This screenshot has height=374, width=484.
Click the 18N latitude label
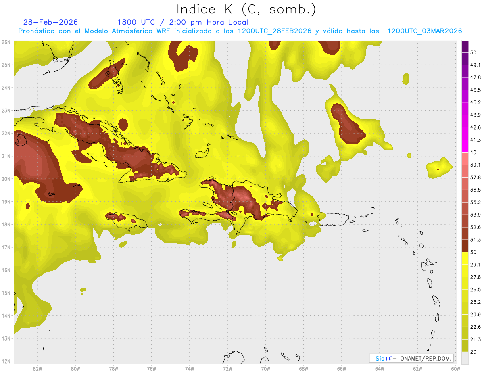pyautogui.click(x=6, y=224)
